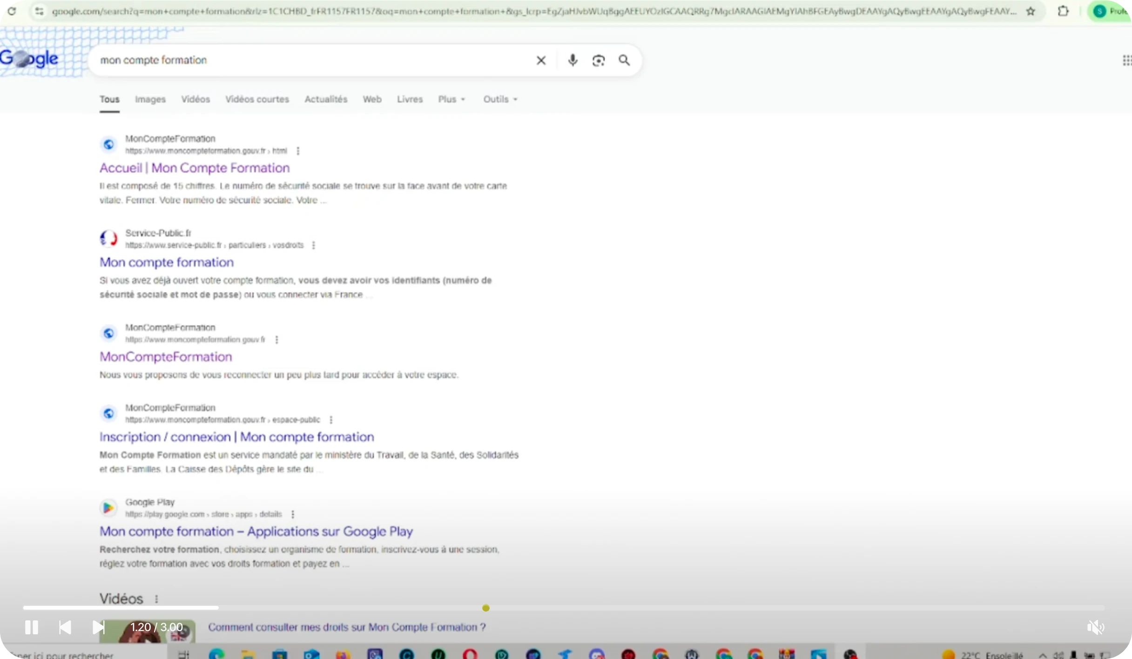Switch to the Vidéos tab

pos(195,99)
